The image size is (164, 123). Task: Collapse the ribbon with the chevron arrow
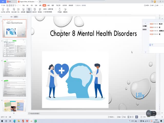(x=162, y=5)
